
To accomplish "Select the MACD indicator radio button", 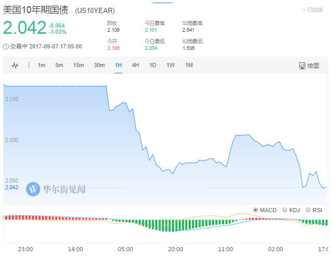I will click(x=255, y=210).
